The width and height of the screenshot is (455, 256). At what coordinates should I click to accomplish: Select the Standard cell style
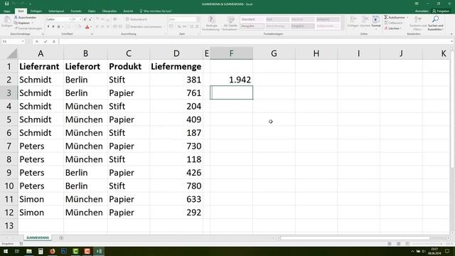[252, 19]
